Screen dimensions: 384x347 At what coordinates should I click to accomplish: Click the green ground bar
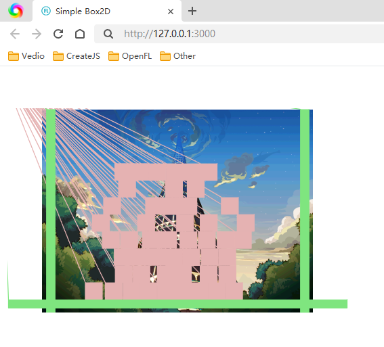click(178, 304)
